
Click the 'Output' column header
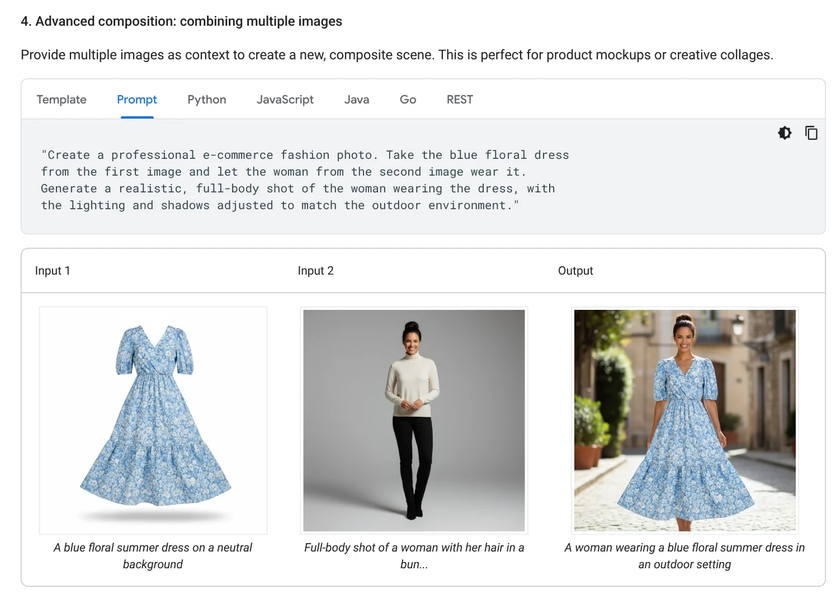(576, 270)
